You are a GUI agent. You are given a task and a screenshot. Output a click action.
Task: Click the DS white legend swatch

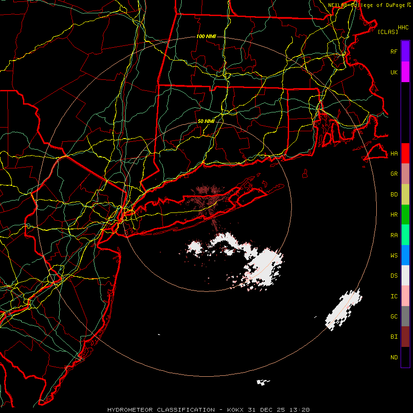point(405,275)
